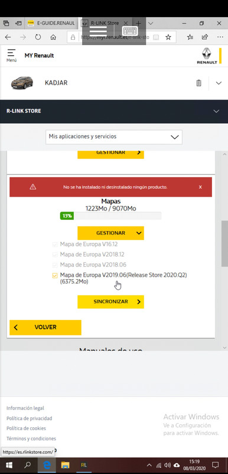This screenshot has width=228, height=474.
Task: Click the KADJAR car thumbnail
Action: tap(22, 83)
